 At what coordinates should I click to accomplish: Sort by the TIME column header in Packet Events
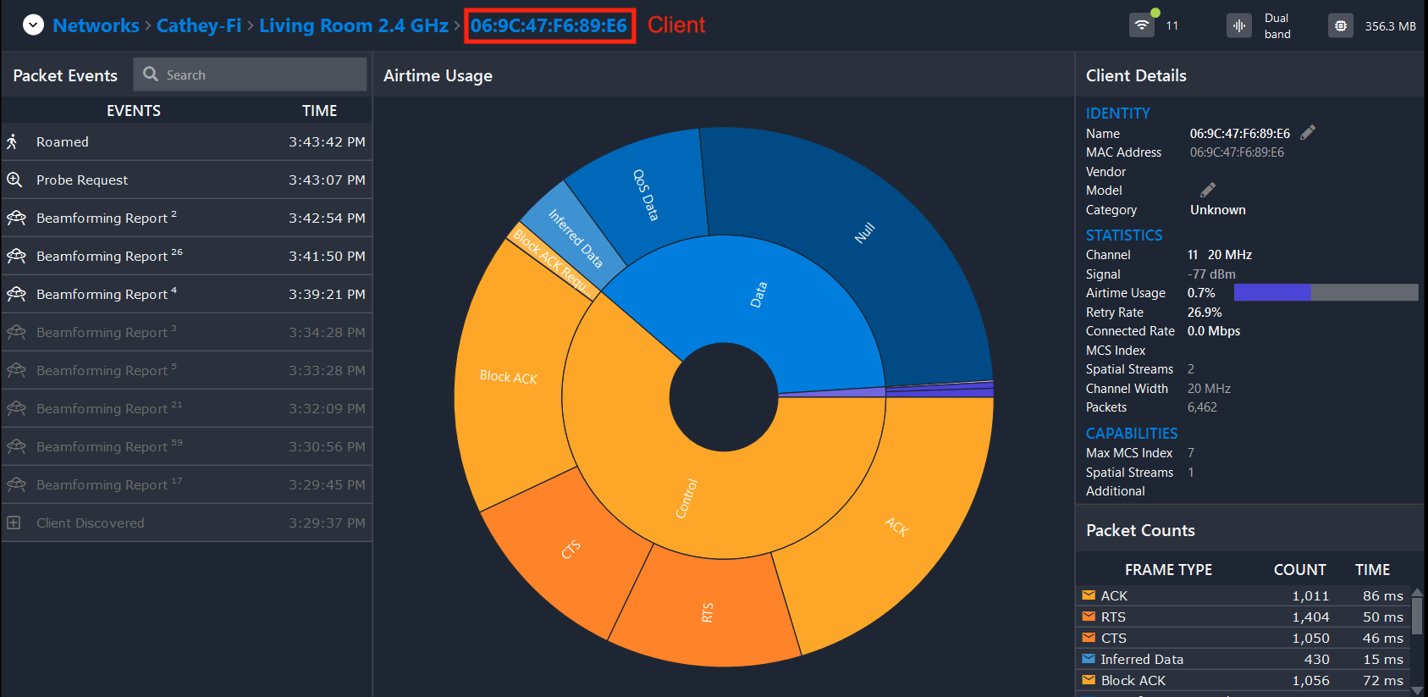tap(319, 111)
